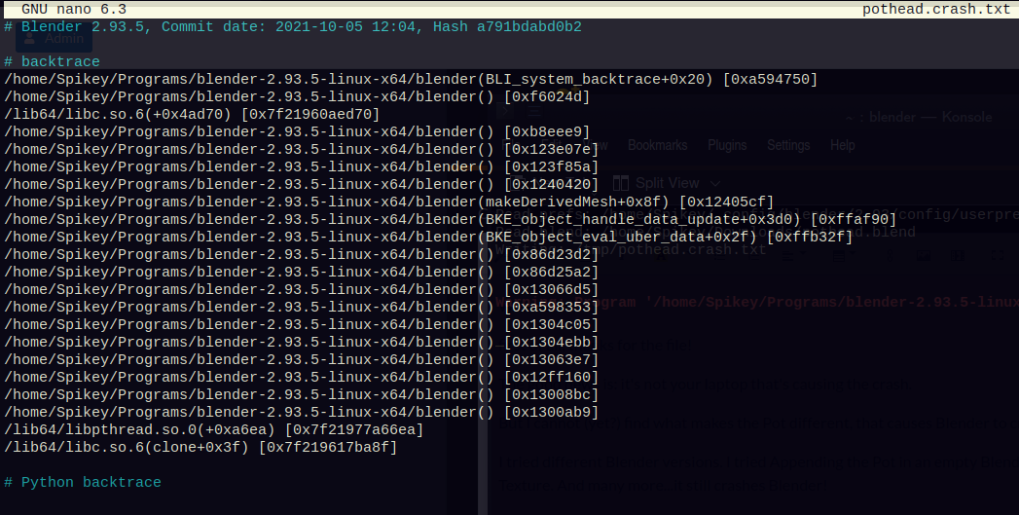Click the address [0x12ff160]
Viewport: 1019px width, 515px height.
pos(551,378)
